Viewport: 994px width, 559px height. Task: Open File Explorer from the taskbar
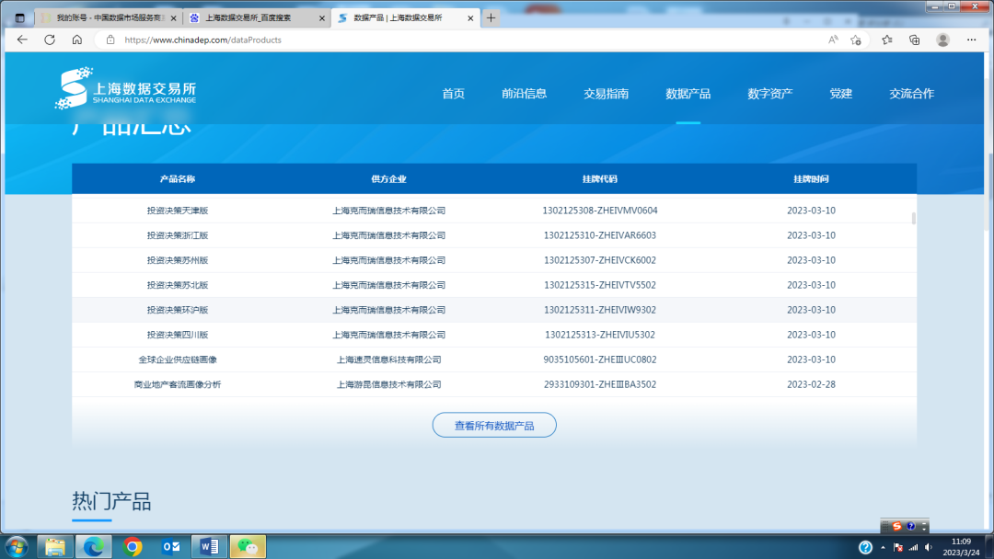coord(55,546)
